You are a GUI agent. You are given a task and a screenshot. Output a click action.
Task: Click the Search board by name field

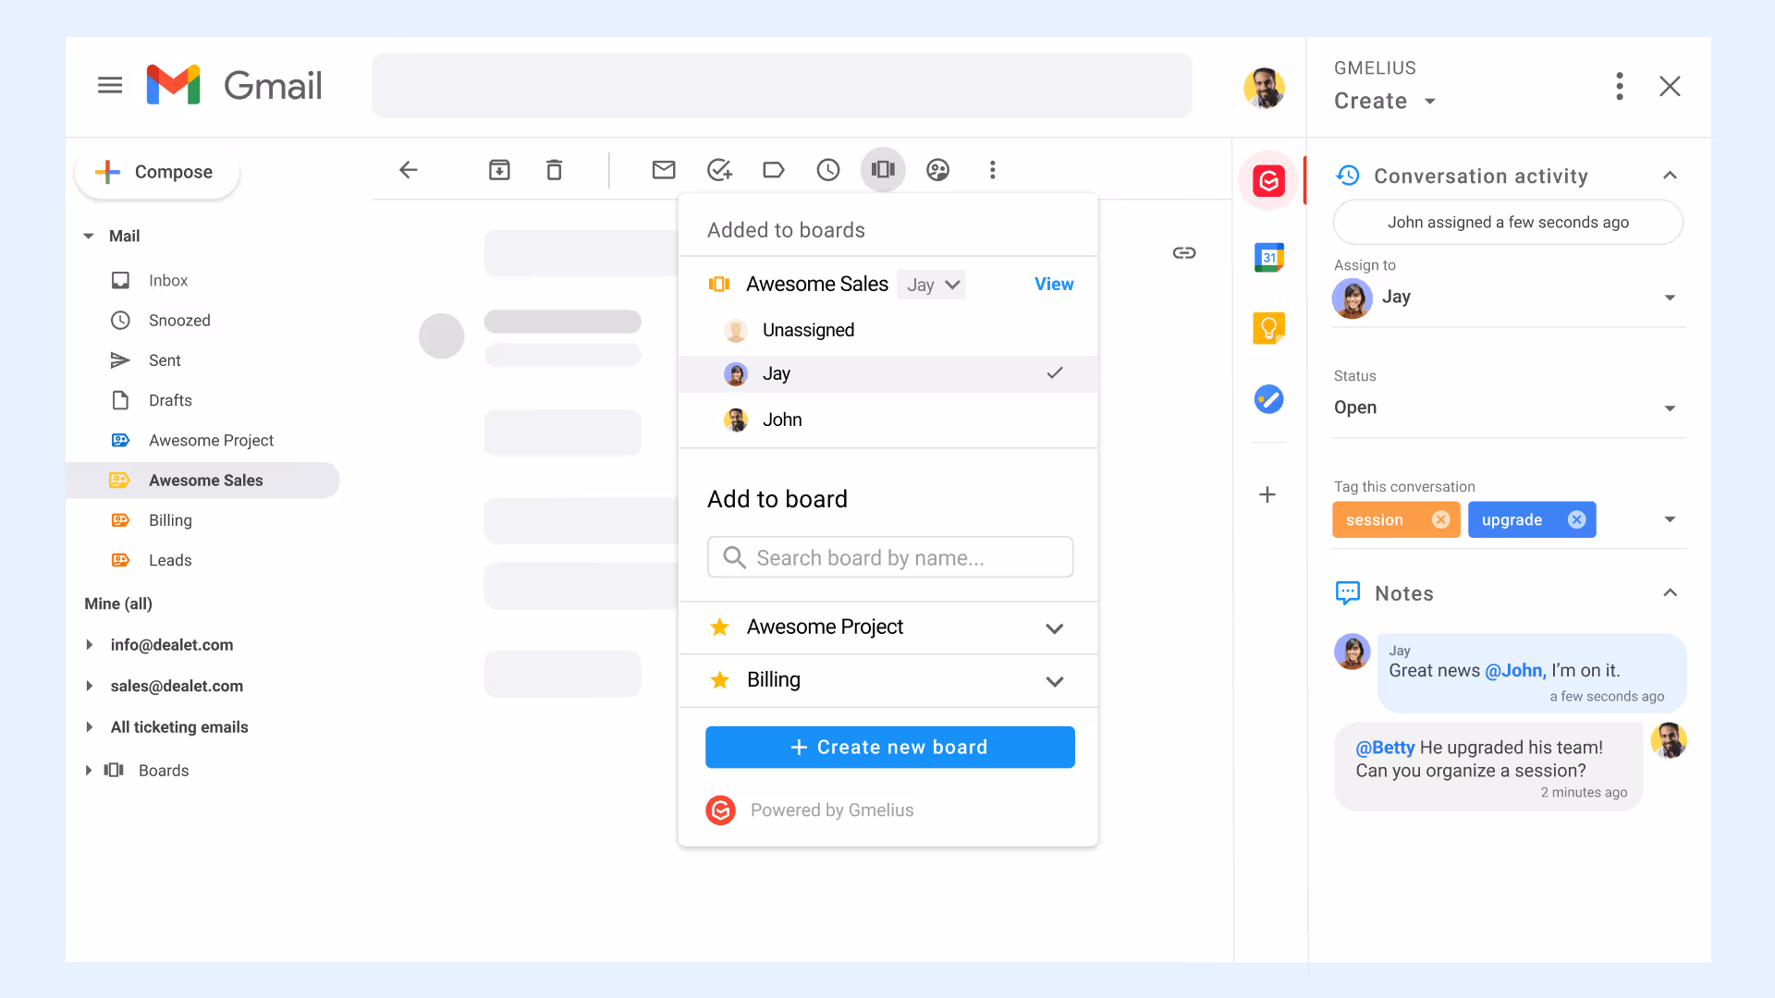click(x=889, y=558)
